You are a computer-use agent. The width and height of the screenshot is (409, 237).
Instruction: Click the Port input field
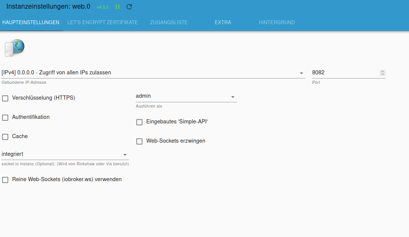coord(344,73)
